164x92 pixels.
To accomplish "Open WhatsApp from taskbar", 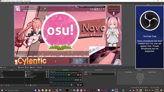I will click(46, 90).
